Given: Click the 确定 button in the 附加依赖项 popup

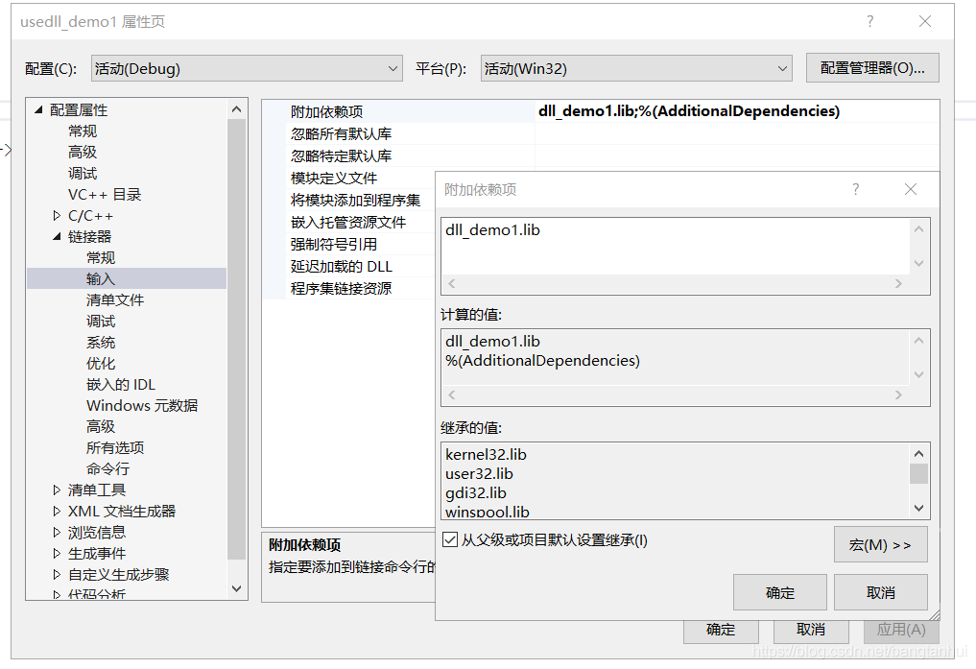Looking at the screenshot, I should (779, 591).
